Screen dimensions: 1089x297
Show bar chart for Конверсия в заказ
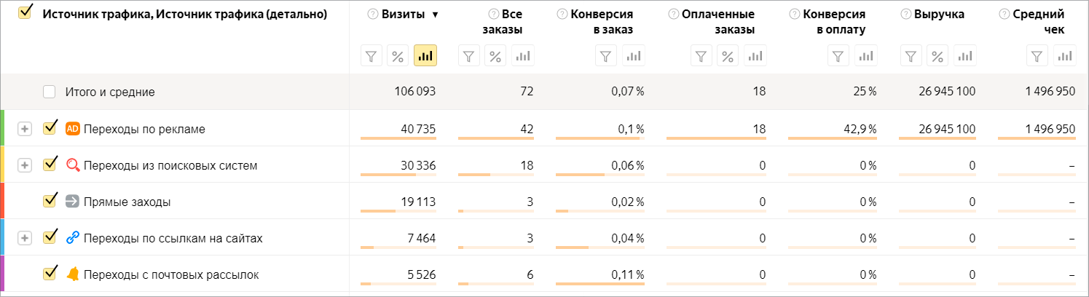634,55
